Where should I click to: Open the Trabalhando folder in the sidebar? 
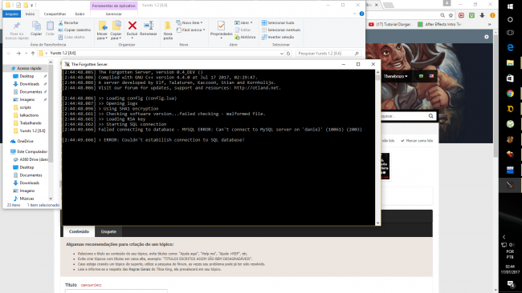click(x=31, y=122)
